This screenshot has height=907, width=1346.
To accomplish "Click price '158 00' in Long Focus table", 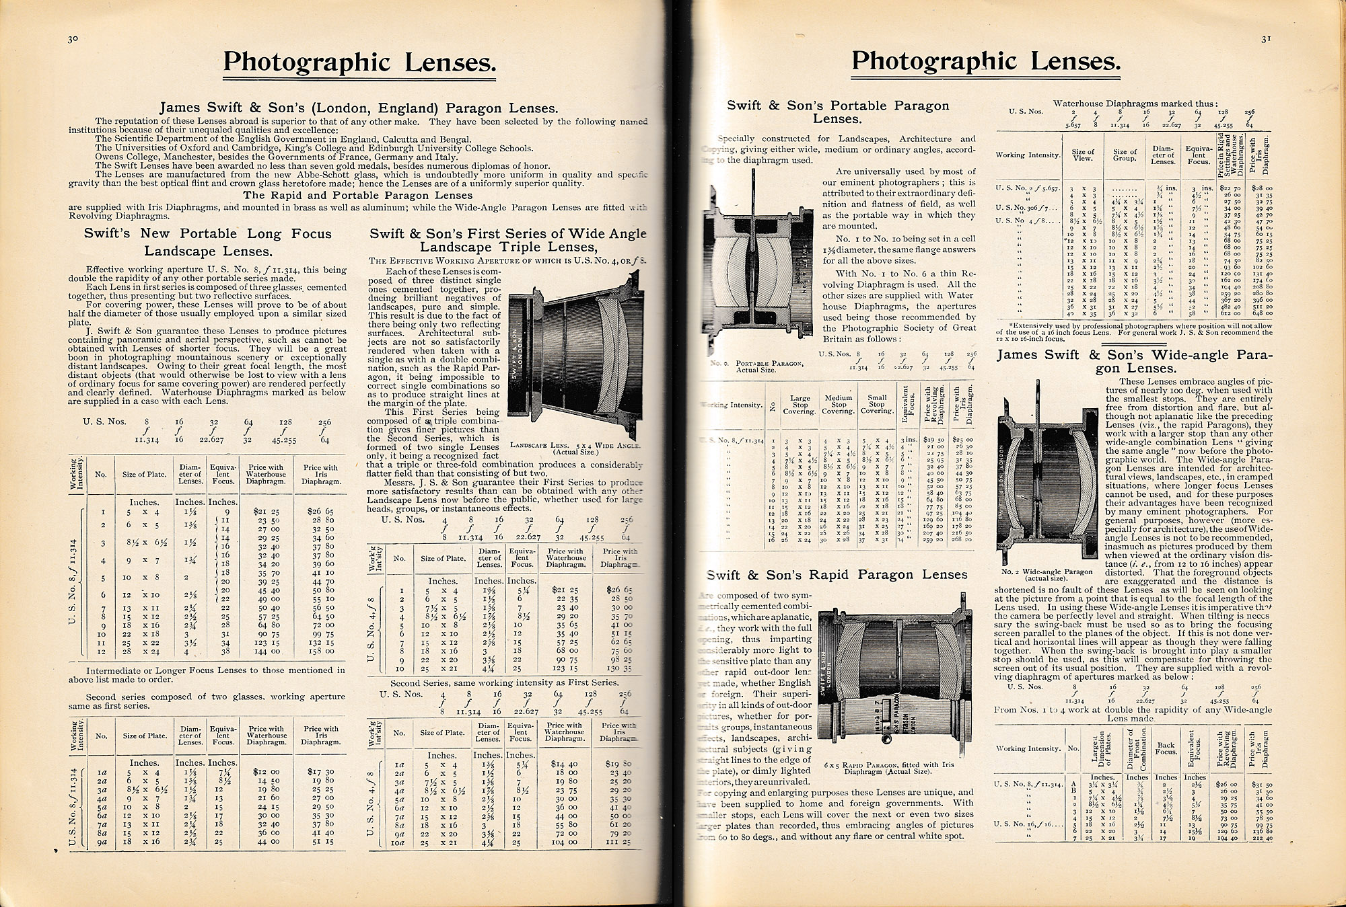I will [320, 652].
